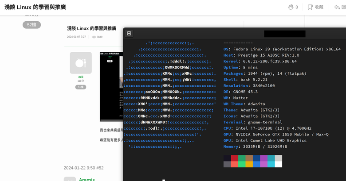Screen dimensions: 346x181
Task: Click the GPU: Intel Comet Lake UHD Graphics line
Action: point(265,140)
